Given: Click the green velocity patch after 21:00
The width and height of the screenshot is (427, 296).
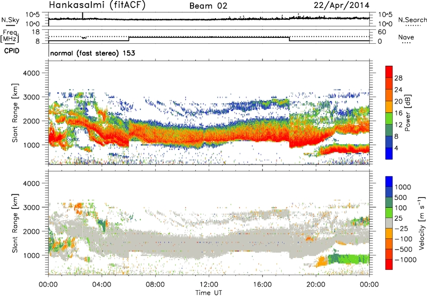Looking at the screenshot, I should tap(349, 259).
